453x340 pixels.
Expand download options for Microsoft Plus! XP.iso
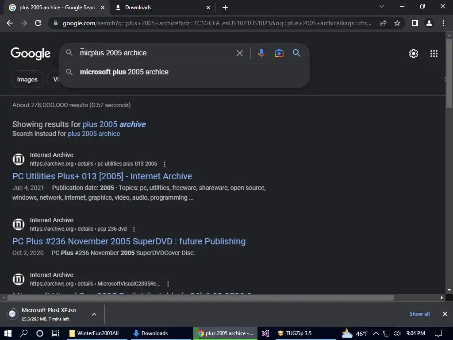point(94,314)
